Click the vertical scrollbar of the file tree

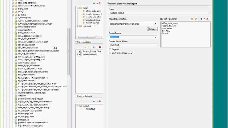click(x=69, y=52)
